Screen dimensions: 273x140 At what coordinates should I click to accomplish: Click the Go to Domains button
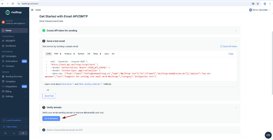[51, 119]
